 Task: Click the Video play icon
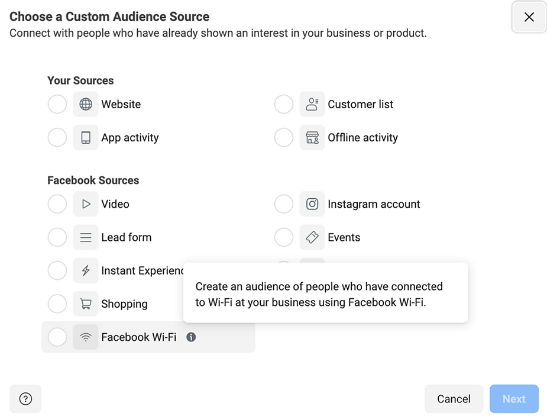[x=86, y=204]
